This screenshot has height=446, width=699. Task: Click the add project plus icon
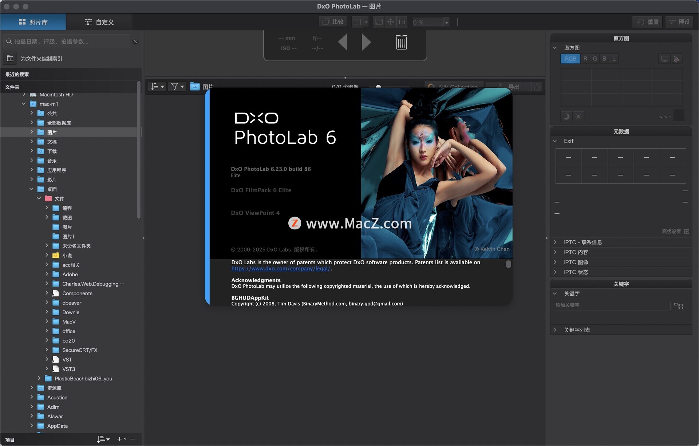pyautogui.click(x=119, y=439)
